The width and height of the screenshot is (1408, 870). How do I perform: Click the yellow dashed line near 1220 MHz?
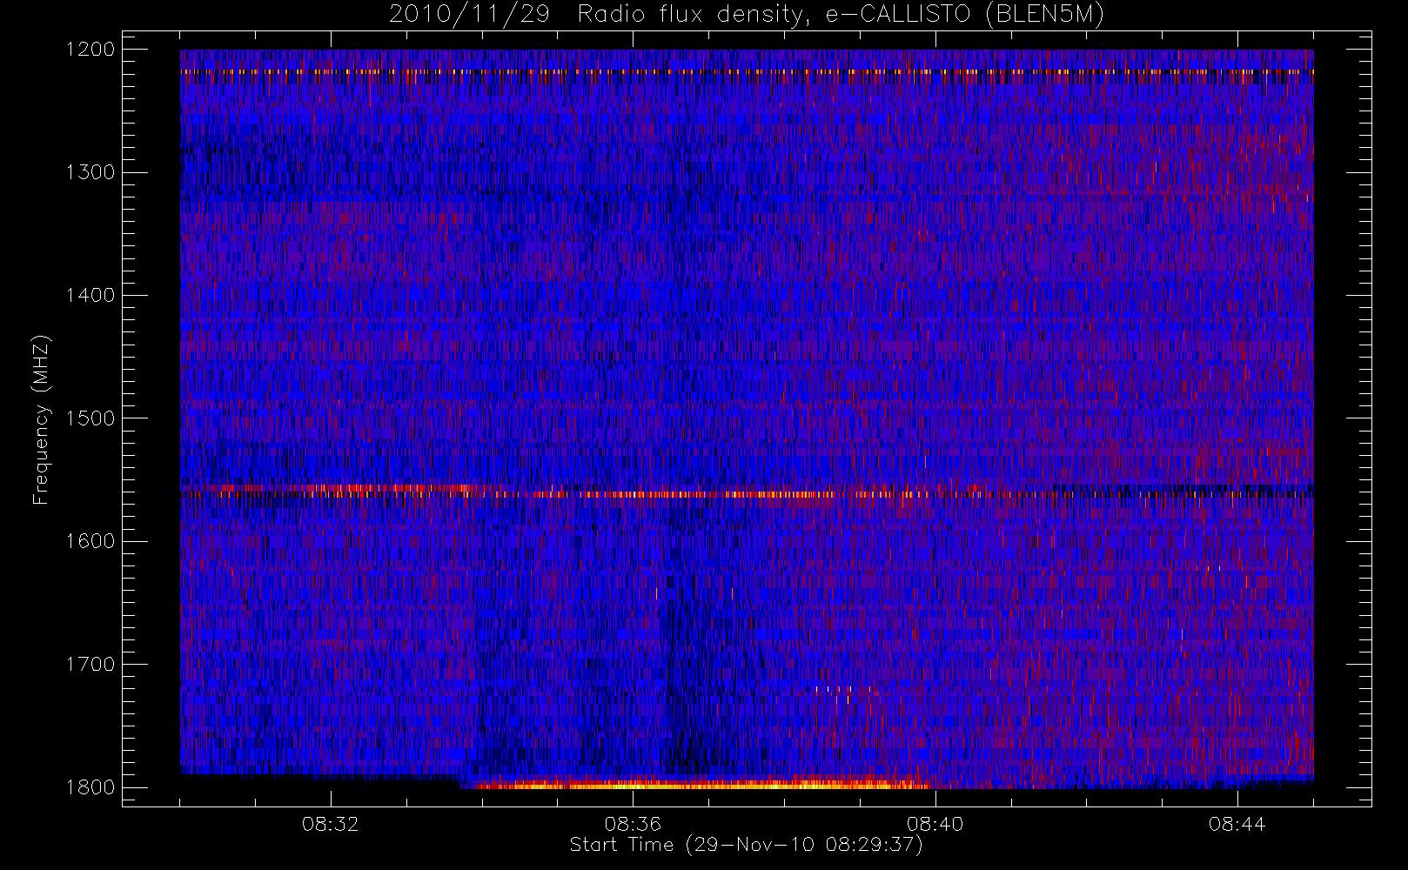(x=747, y=71)
